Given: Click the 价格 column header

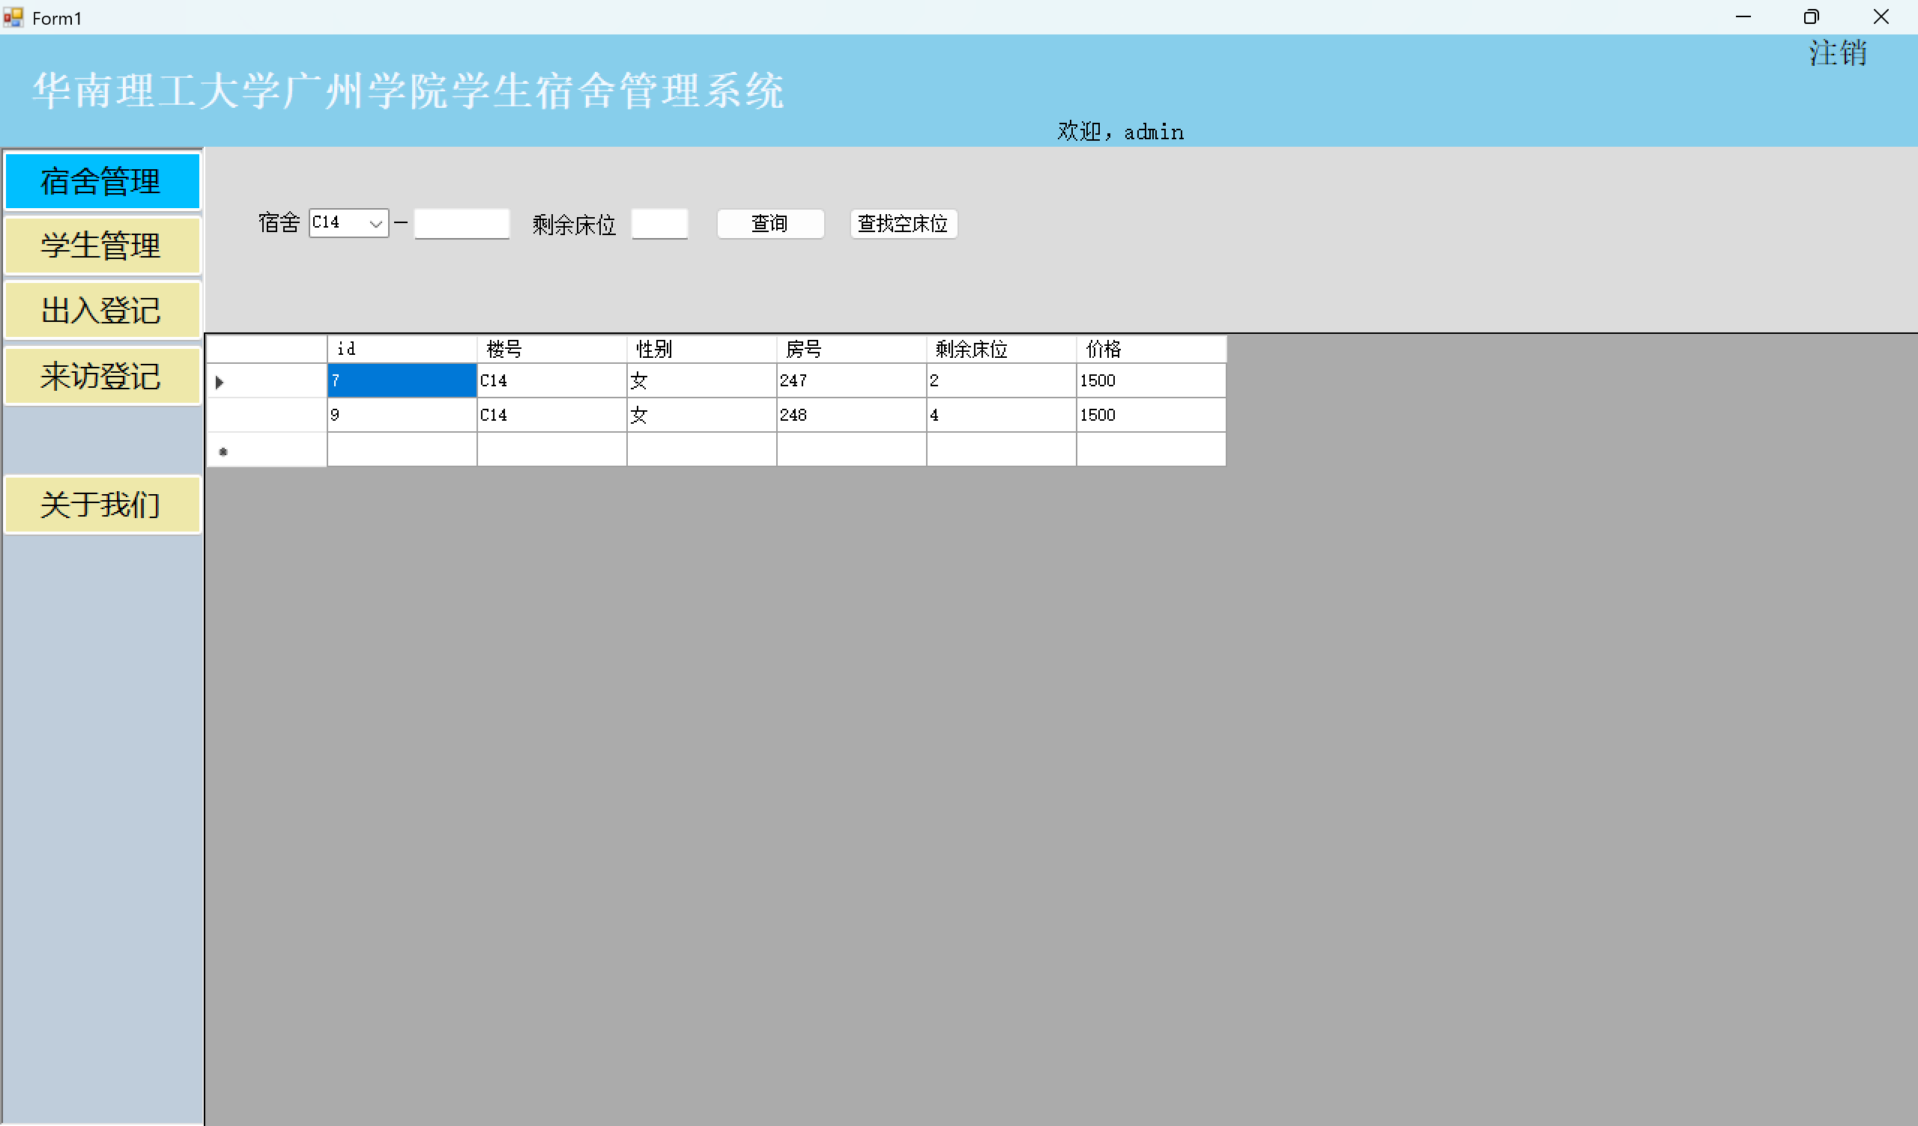Looking at the screenshot, I should point(1150,349).
